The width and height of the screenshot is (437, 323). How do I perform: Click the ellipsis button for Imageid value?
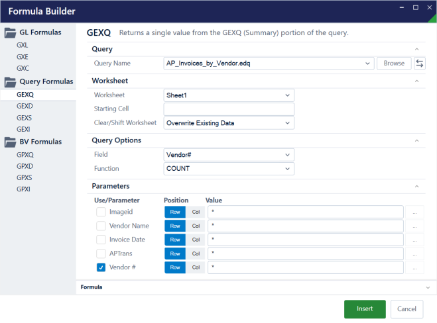414,212
